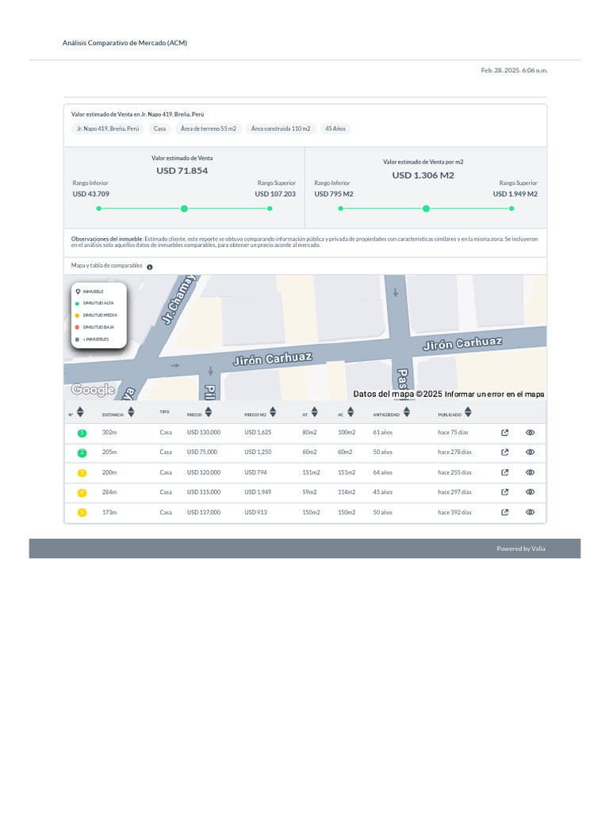Viewport: 609px width, 813px height.
Task: Click midpoint of Valor estimado de Venta slider
Action: 184,209
